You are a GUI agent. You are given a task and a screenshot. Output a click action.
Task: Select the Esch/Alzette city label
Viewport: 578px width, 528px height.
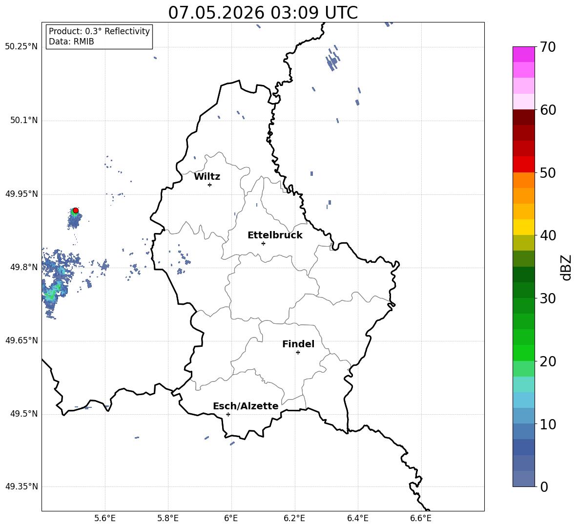click(x=246, y=406)
